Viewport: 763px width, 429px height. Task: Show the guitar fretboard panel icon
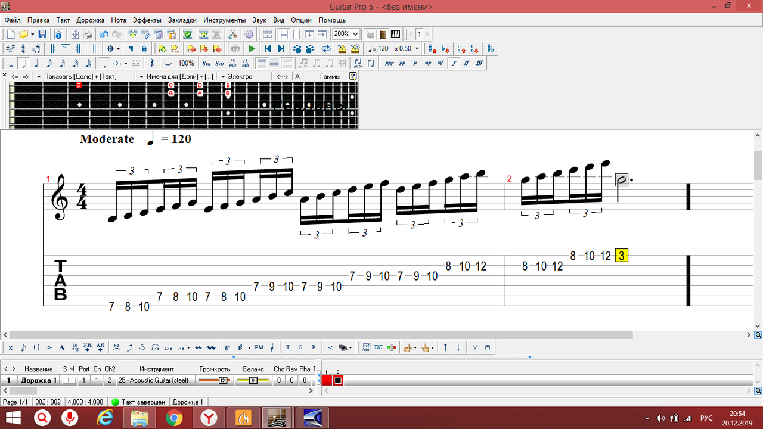click(383, 34)
